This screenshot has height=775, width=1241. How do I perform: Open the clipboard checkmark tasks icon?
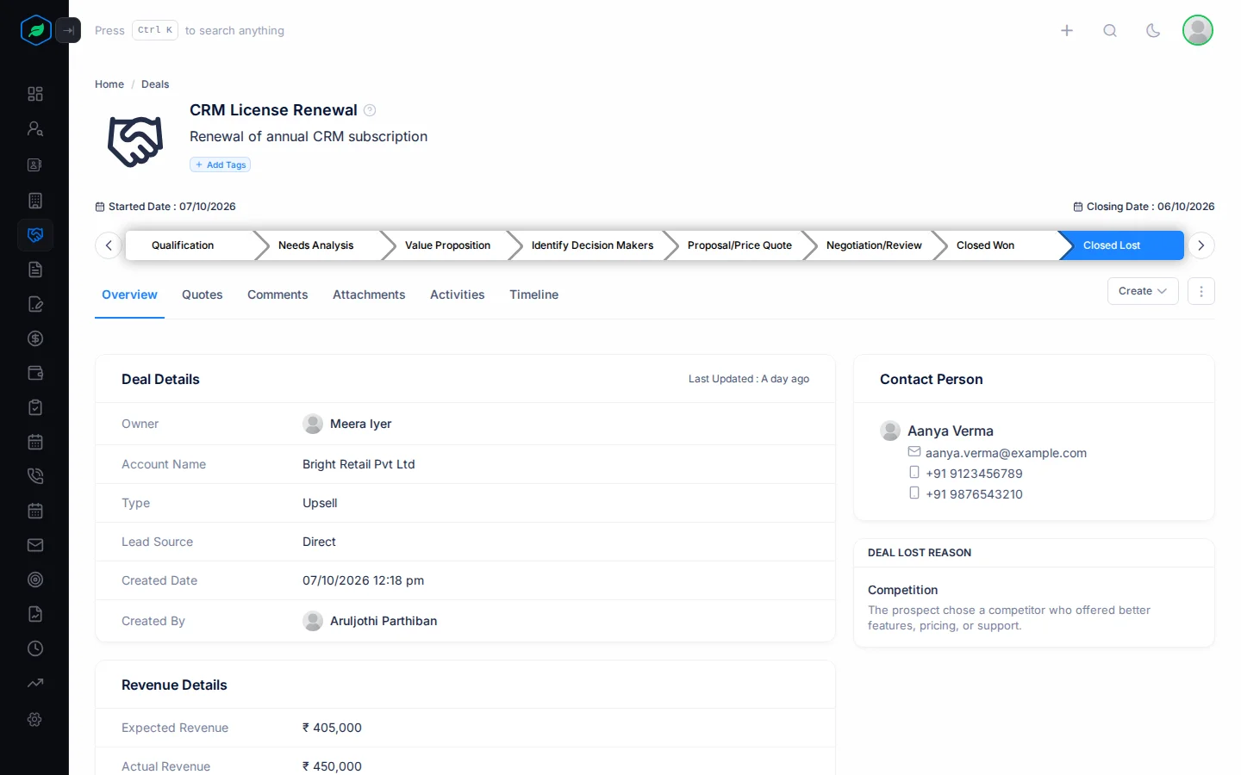[x=35, y=407]
